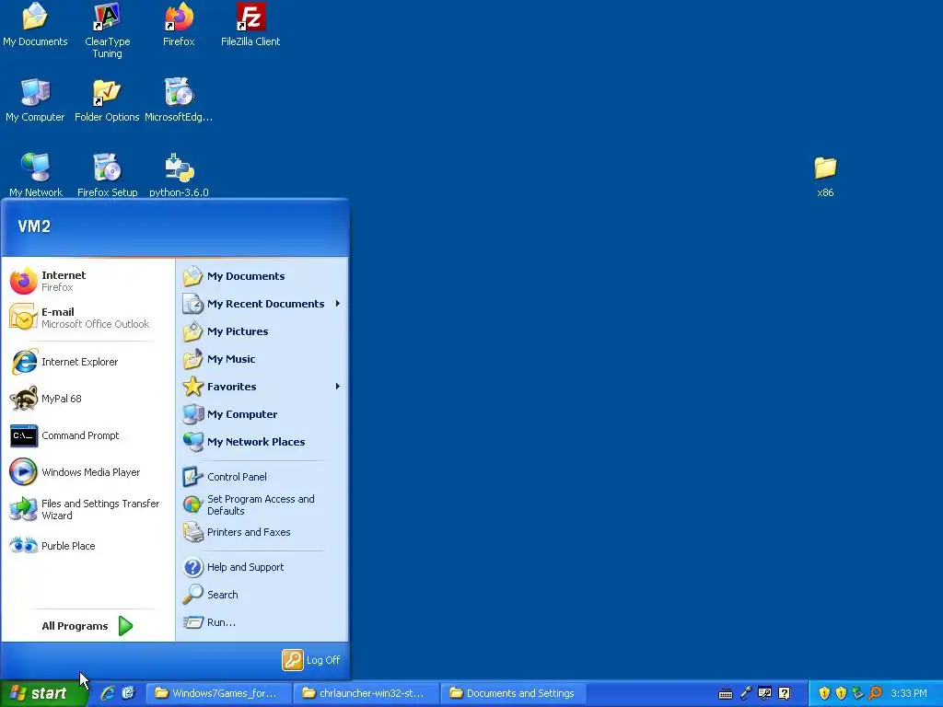Viewport: 943px width, 707px height.
Task: Switch to chrlauncher-win32-st... taskbar window
Action: (x=367, y=693)
